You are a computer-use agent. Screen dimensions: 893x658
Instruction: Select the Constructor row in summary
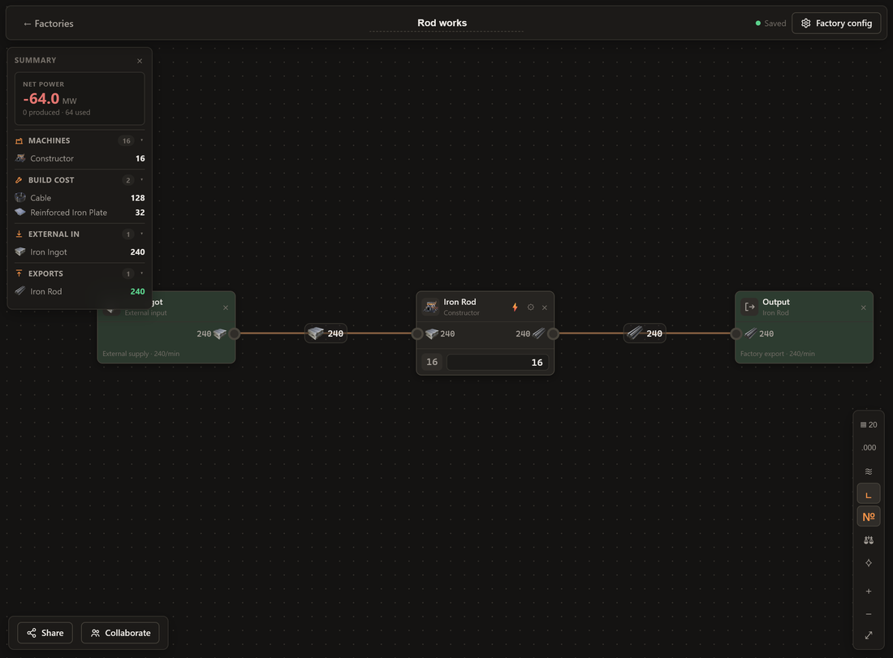80,158
